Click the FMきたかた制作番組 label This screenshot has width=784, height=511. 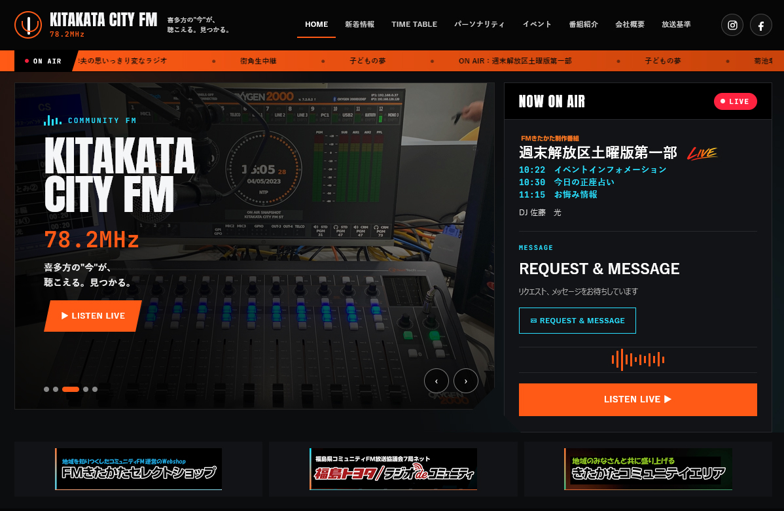click(x=550, y=138)
